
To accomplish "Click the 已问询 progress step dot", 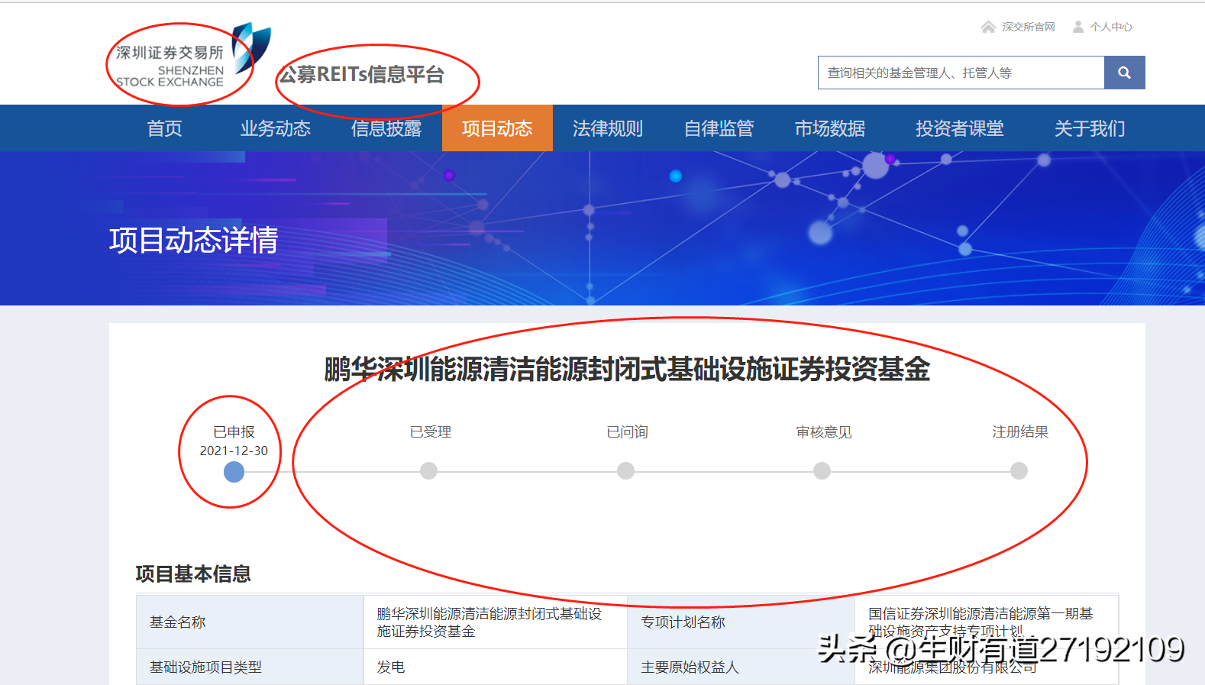I will pyautogui.click(x=626, y=471).
